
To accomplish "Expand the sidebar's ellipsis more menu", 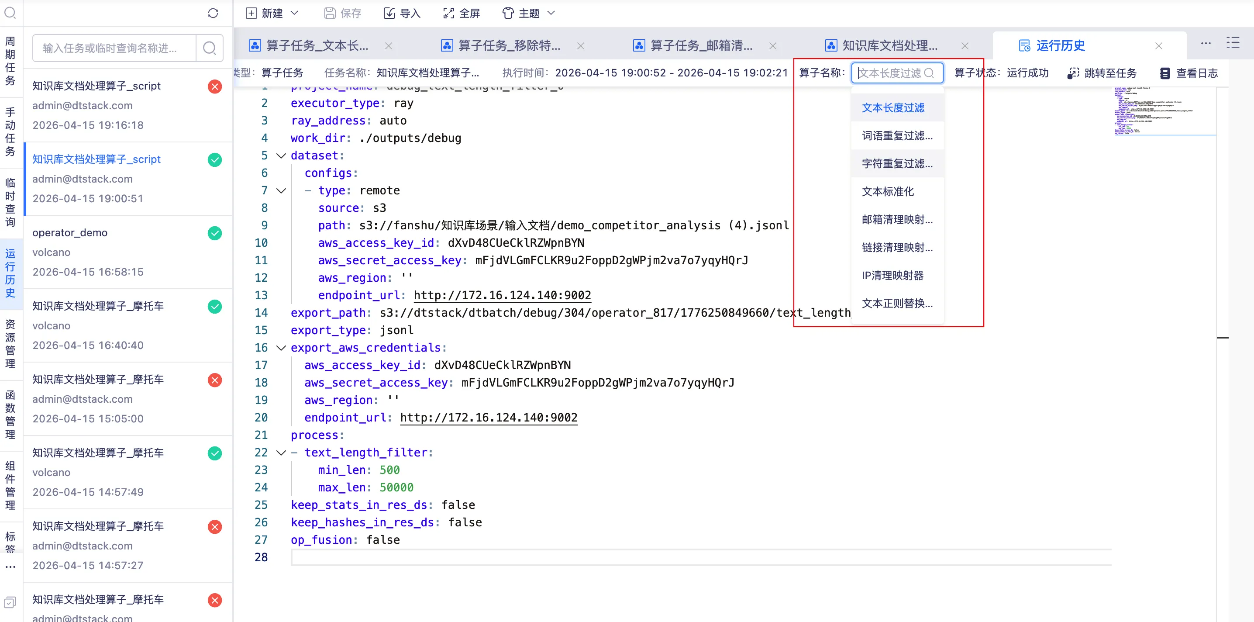I will (10, 567).
